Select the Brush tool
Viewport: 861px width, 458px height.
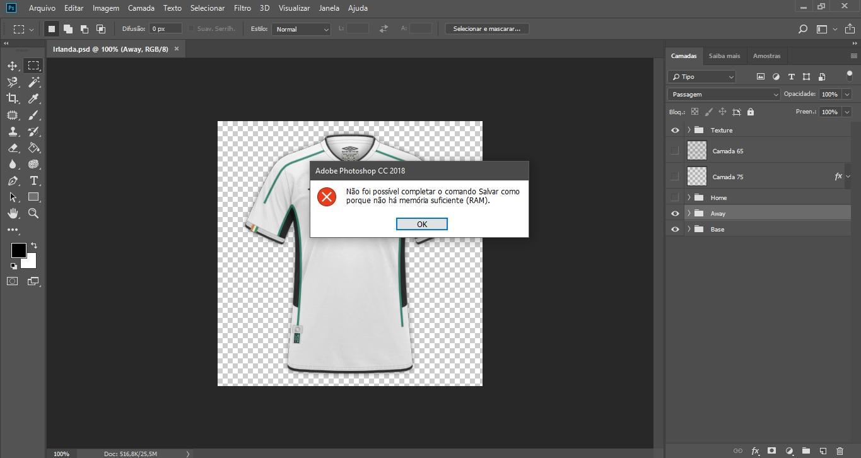(x=33, y=115)
